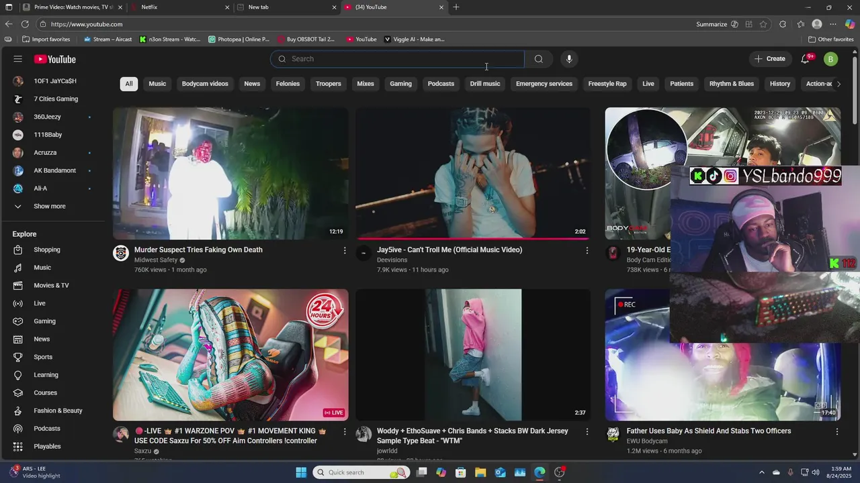Open taskbar clock and date
The image size is (860, 483).
click(841, 472)
